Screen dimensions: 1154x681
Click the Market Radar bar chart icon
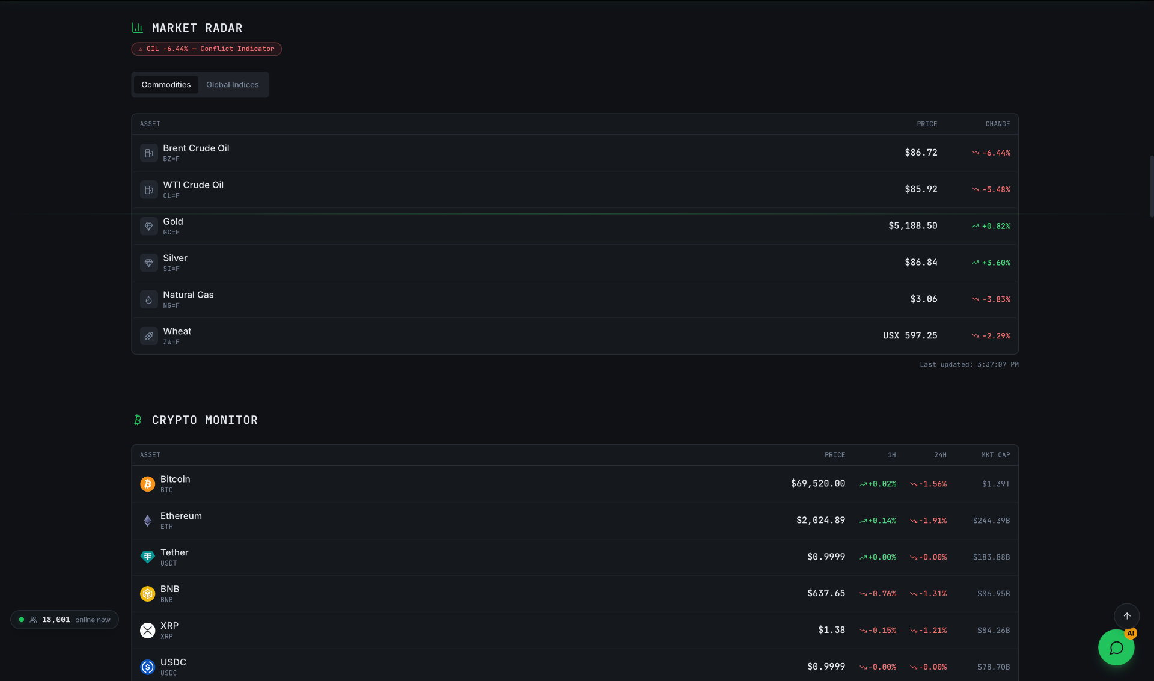[138, 28]
